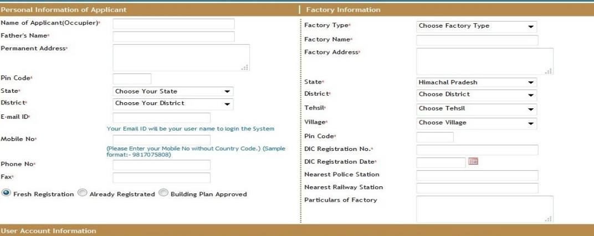
Task: Click the Name of Applicant input field
Action: click(173, 24)
